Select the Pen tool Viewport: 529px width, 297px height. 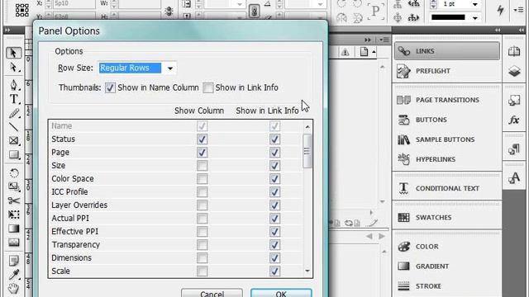pyautogui.click(x=13, y=84)
